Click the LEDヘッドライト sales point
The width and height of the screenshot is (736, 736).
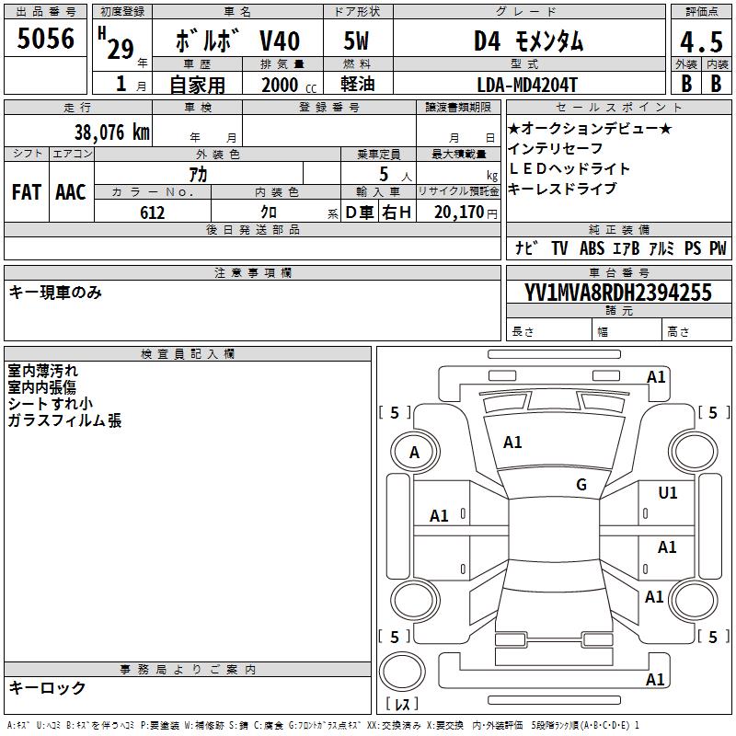(569, 168)
